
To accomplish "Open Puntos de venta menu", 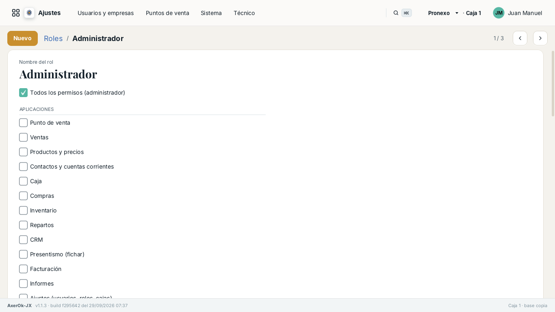I will point(167,13).
